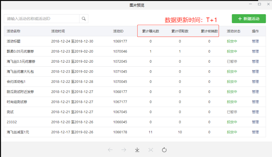This screenshot has width=272, height=157.
Task: Click date range 2018-12-22 至2018-12-28
Action: [x=72, y=81]
